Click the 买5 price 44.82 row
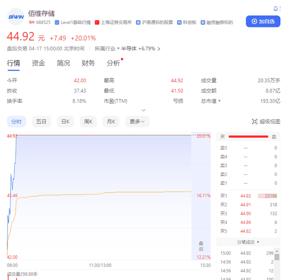The image size is (287, 280). click(248, 231)
